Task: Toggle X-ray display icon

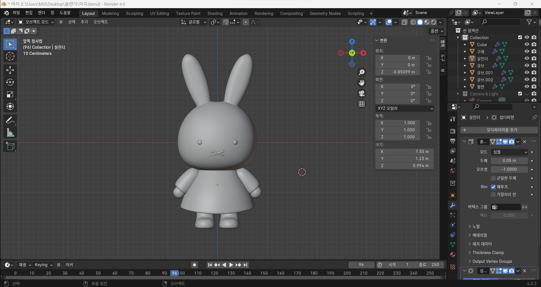Action: point(404,22)
